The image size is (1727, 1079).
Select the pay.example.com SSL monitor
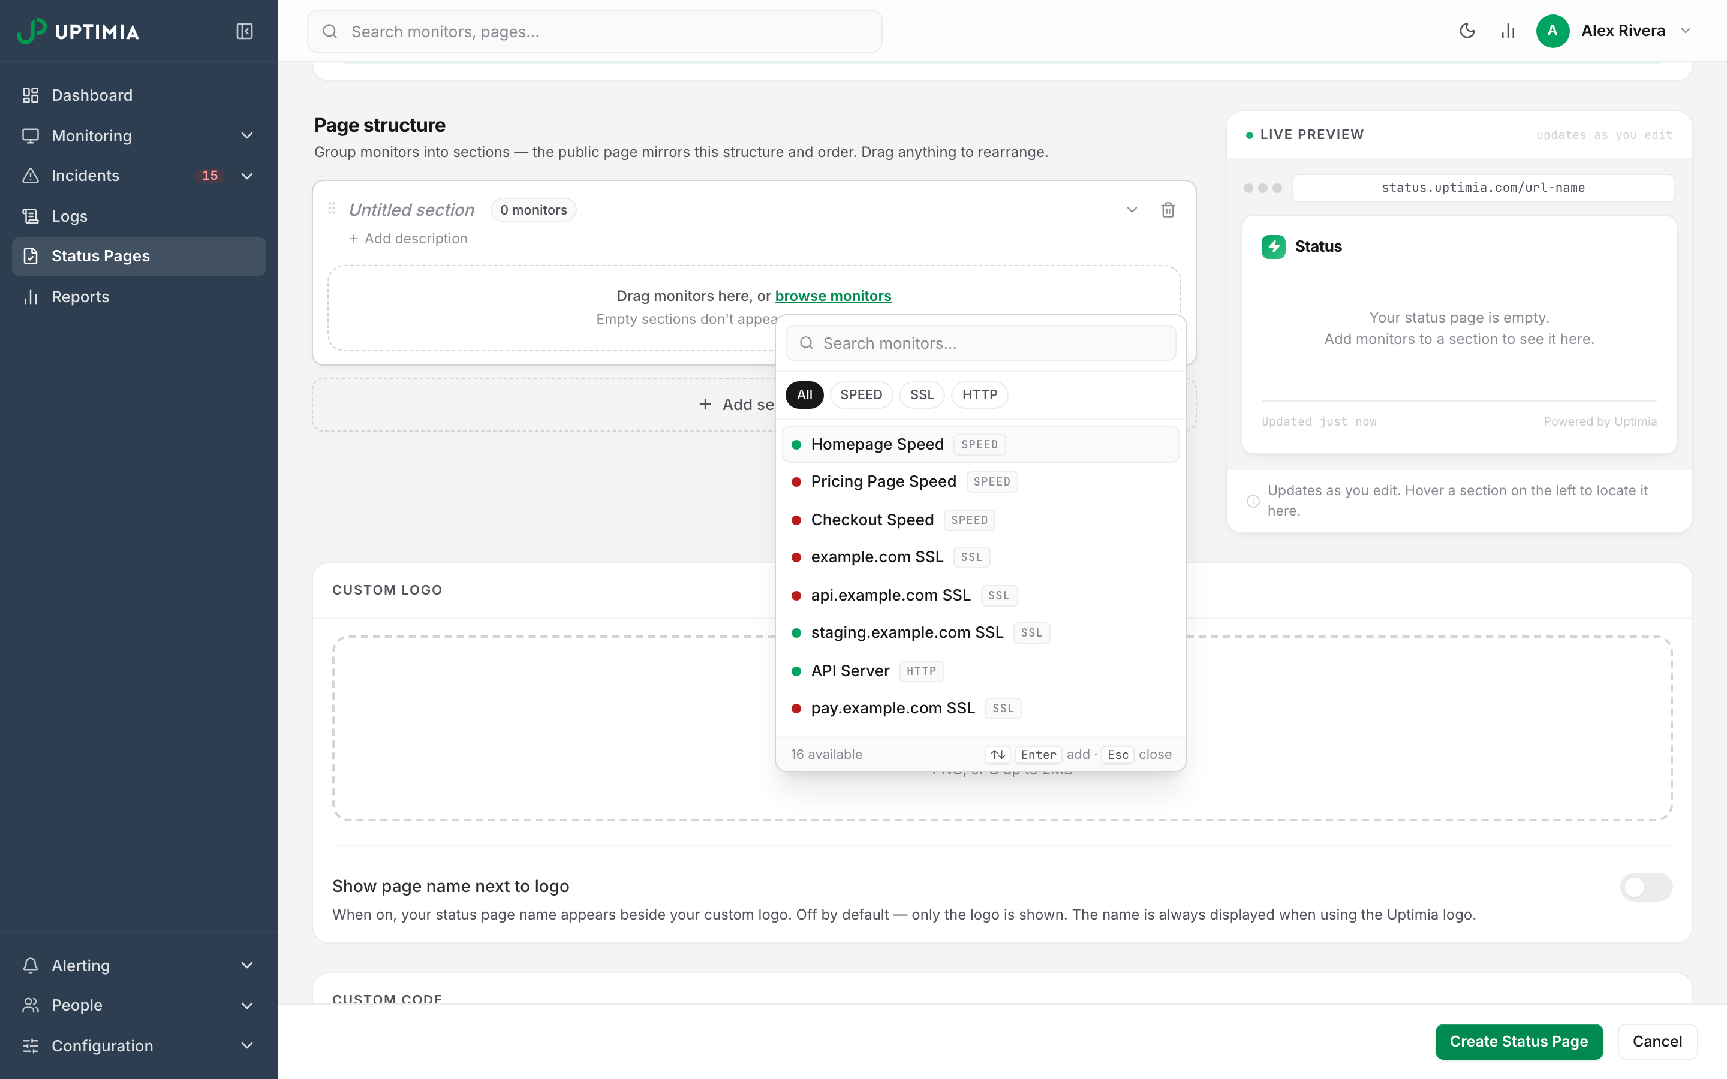click(980, 708)
